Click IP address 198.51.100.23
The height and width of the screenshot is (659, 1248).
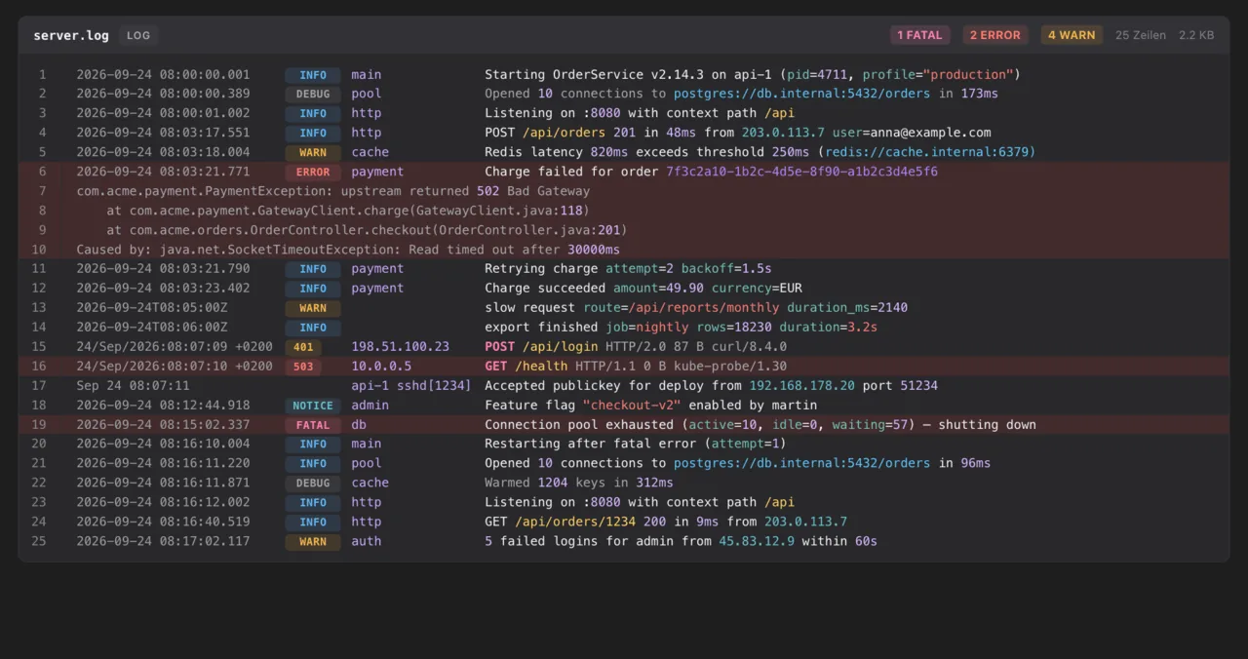click(x=401, y=347)
